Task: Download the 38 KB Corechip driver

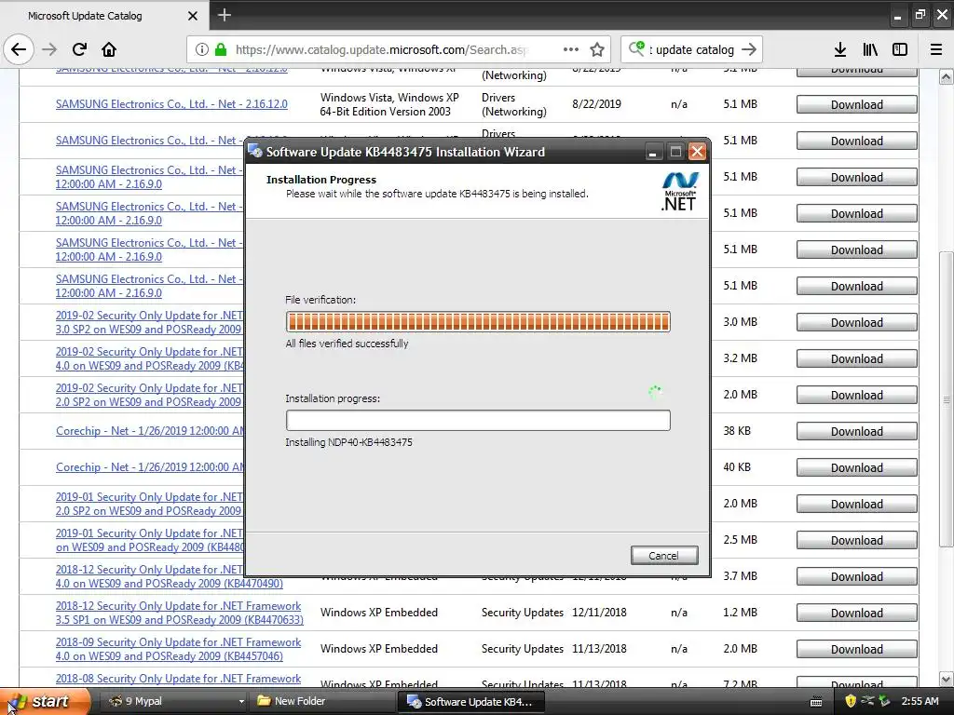Action: [x=857, y=431]
